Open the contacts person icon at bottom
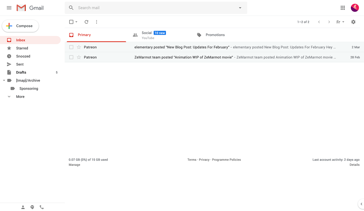 coord(23,207)
